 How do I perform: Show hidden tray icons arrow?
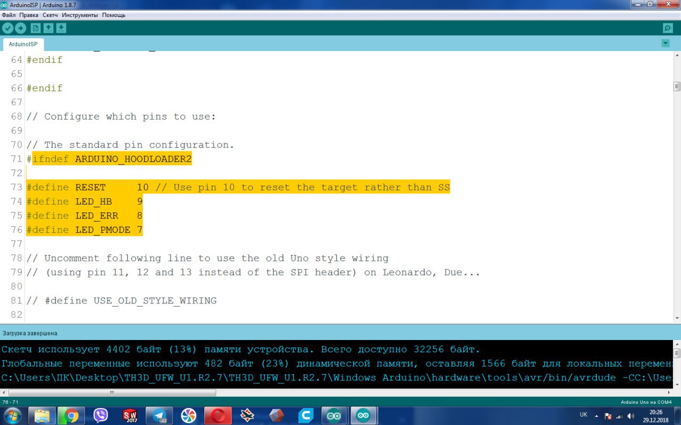[596, 416]
